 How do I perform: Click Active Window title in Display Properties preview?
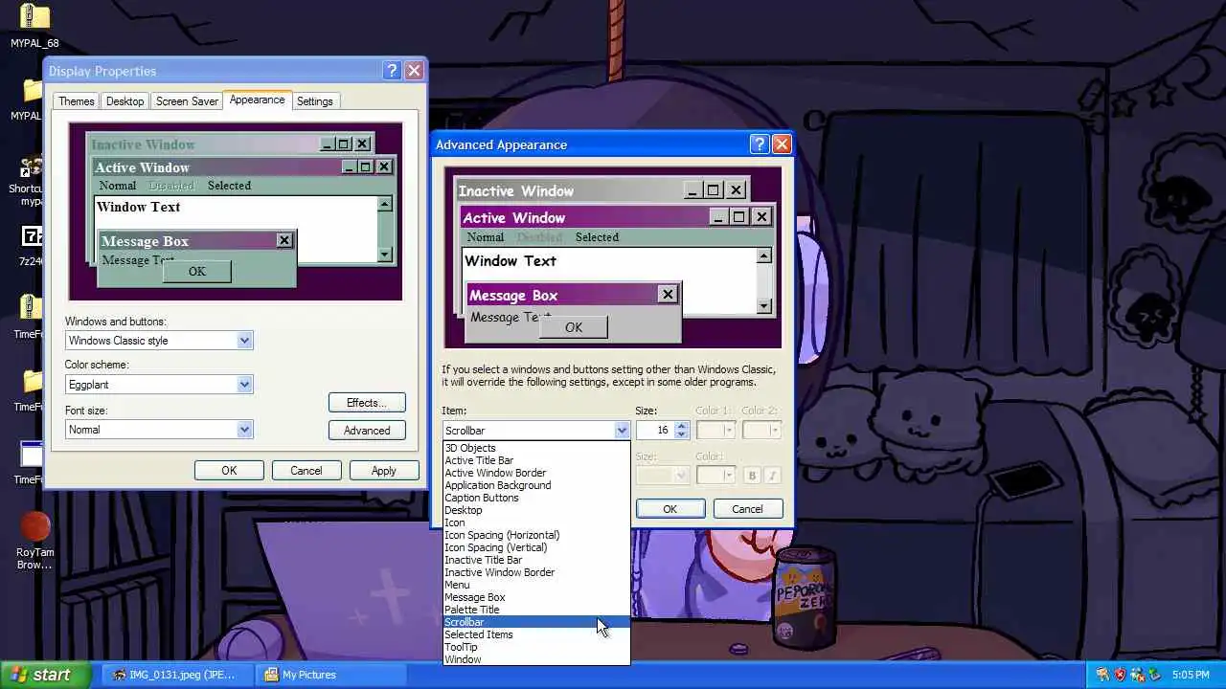[x=142, y=167]
